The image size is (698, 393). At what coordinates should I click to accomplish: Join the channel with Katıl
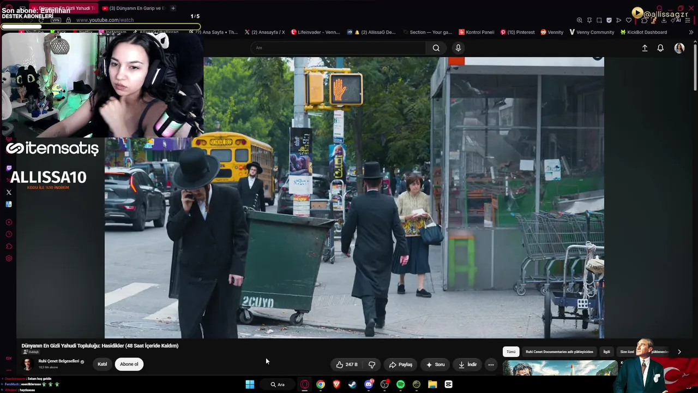[102, 364]
